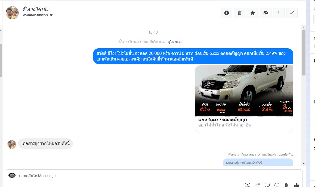Mark conversation as done with checkmark
The height and width of the screenshot is (187, 315).
[x=292, y=13]
